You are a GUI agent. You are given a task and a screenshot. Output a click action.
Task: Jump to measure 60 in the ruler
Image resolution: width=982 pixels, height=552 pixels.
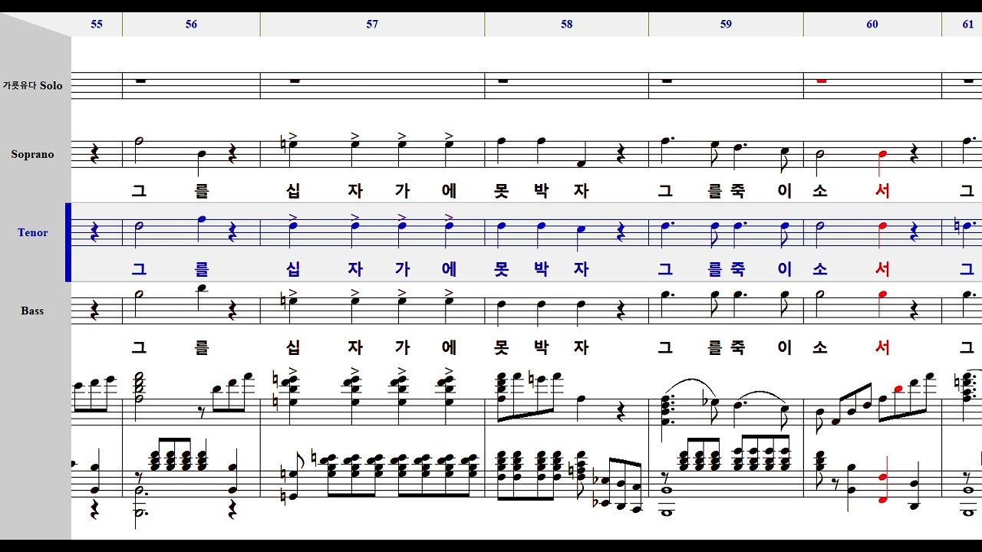tap(872, 25)
